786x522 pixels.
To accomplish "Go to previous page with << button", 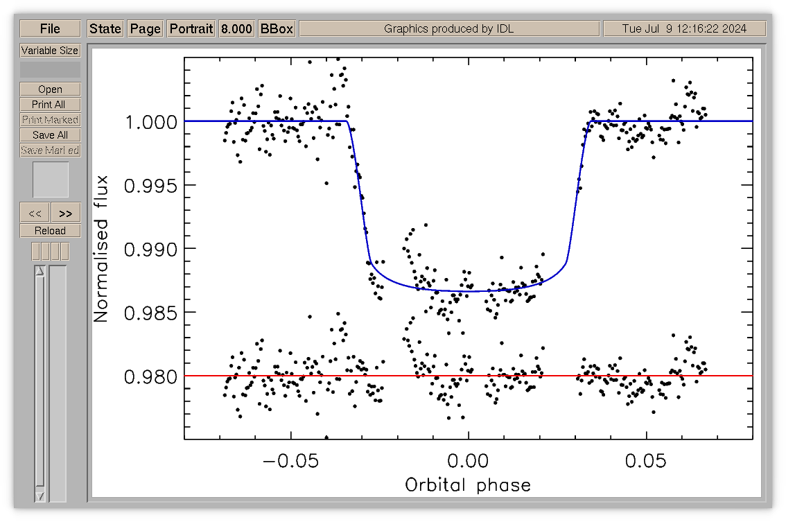I will coord(35,213).
